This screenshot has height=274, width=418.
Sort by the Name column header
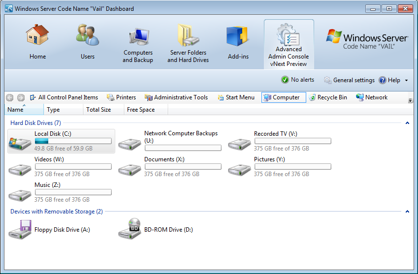(x=24, y=109)
